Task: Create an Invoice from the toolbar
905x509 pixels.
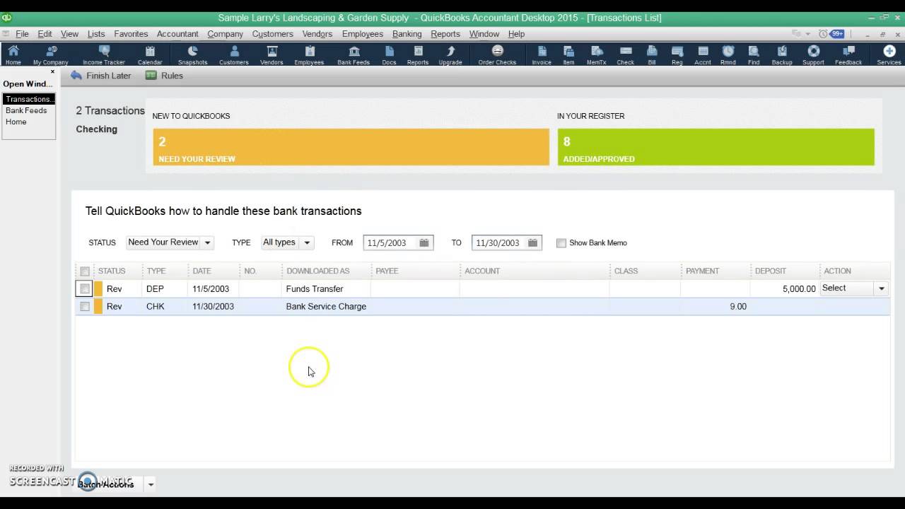Action: [x=542, y=55]
